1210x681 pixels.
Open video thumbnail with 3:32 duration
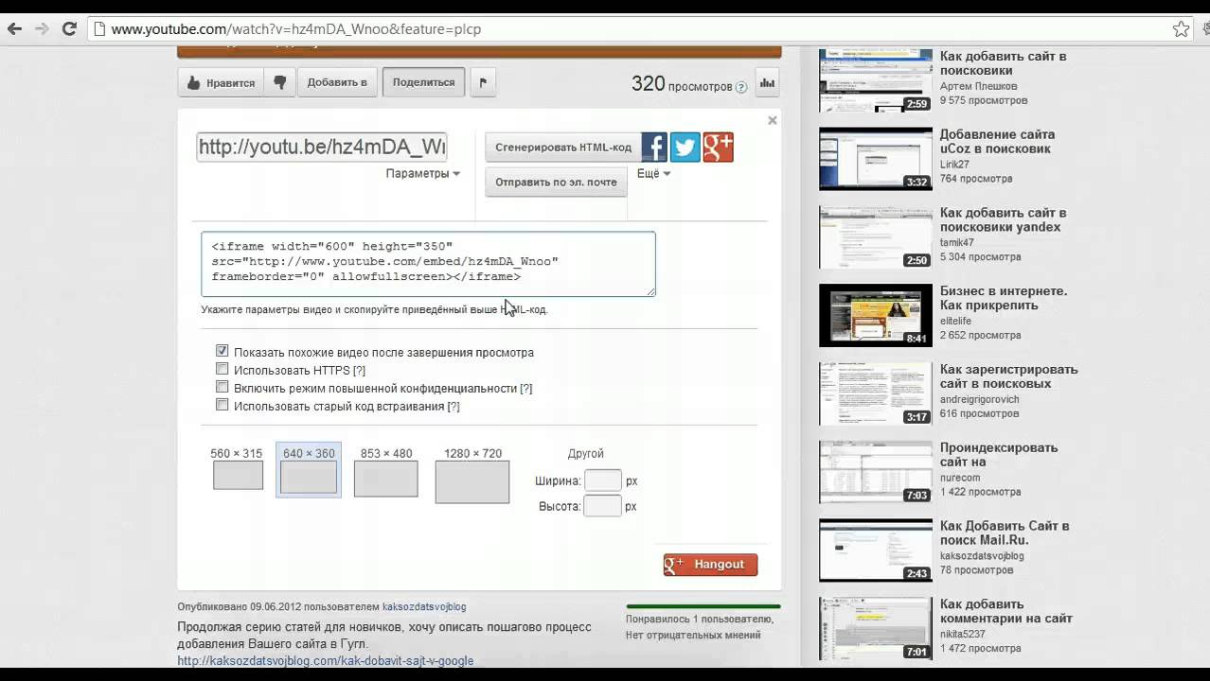point(876,159)
